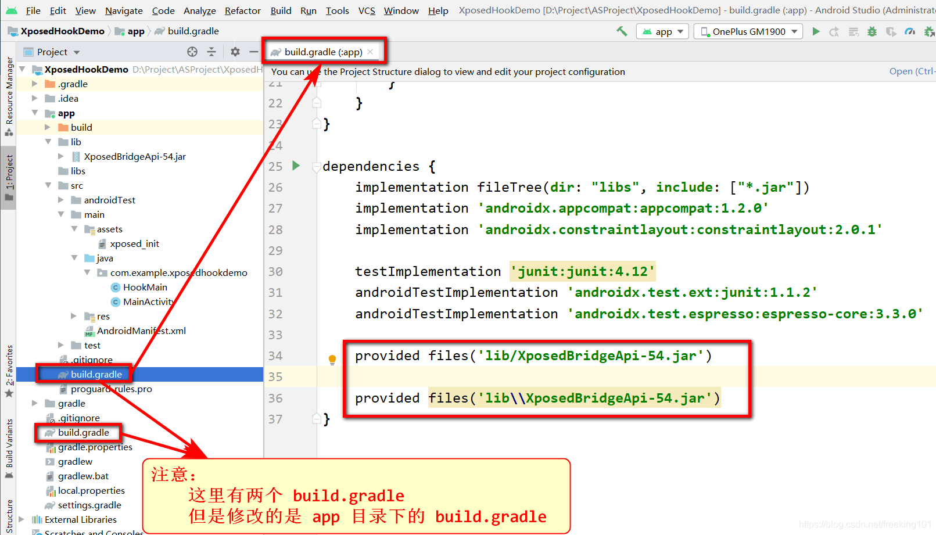Expand the .gradle folder
This screenshot has width=936, height=535.
coord(35,84)
